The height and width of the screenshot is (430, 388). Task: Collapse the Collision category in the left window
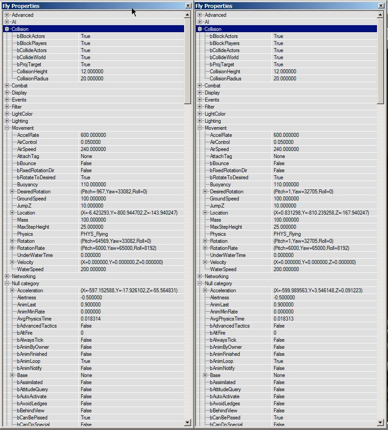click(x=7, y=29)
